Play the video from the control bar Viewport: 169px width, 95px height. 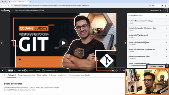[3, 70]
